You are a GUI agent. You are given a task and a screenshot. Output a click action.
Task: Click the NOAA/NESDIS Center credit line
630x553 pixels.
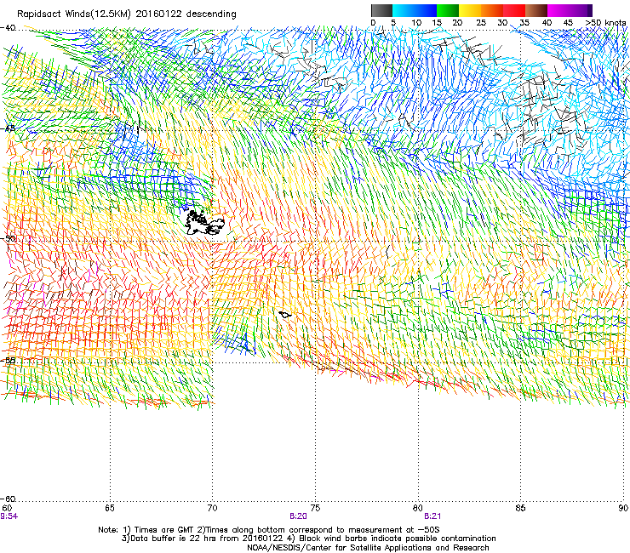click(x=368, y=548)
